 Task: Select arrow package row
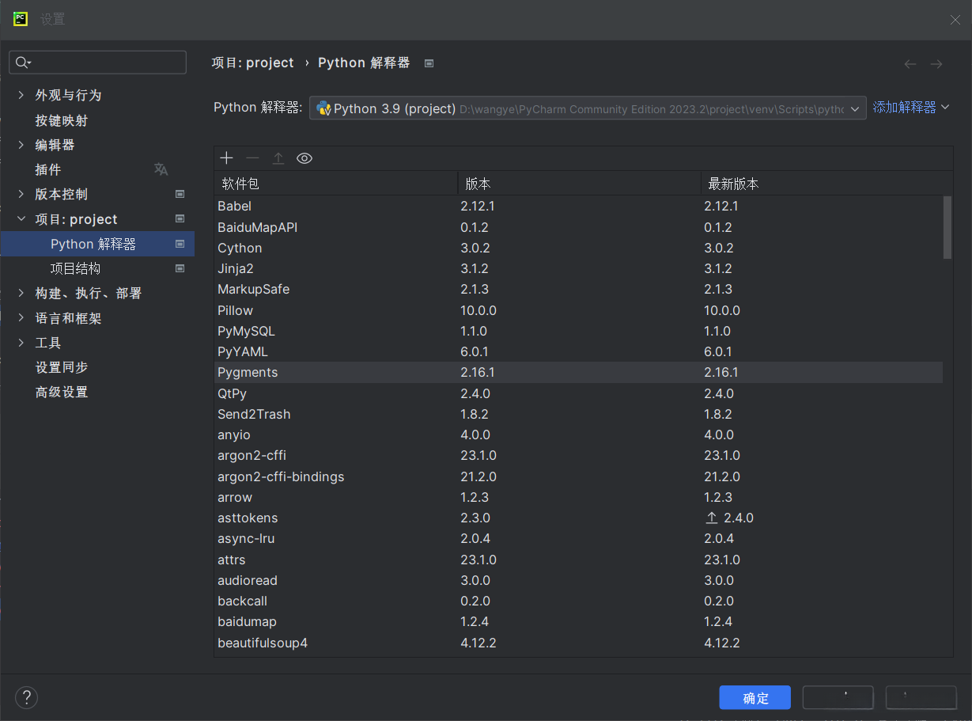(578, 497)
